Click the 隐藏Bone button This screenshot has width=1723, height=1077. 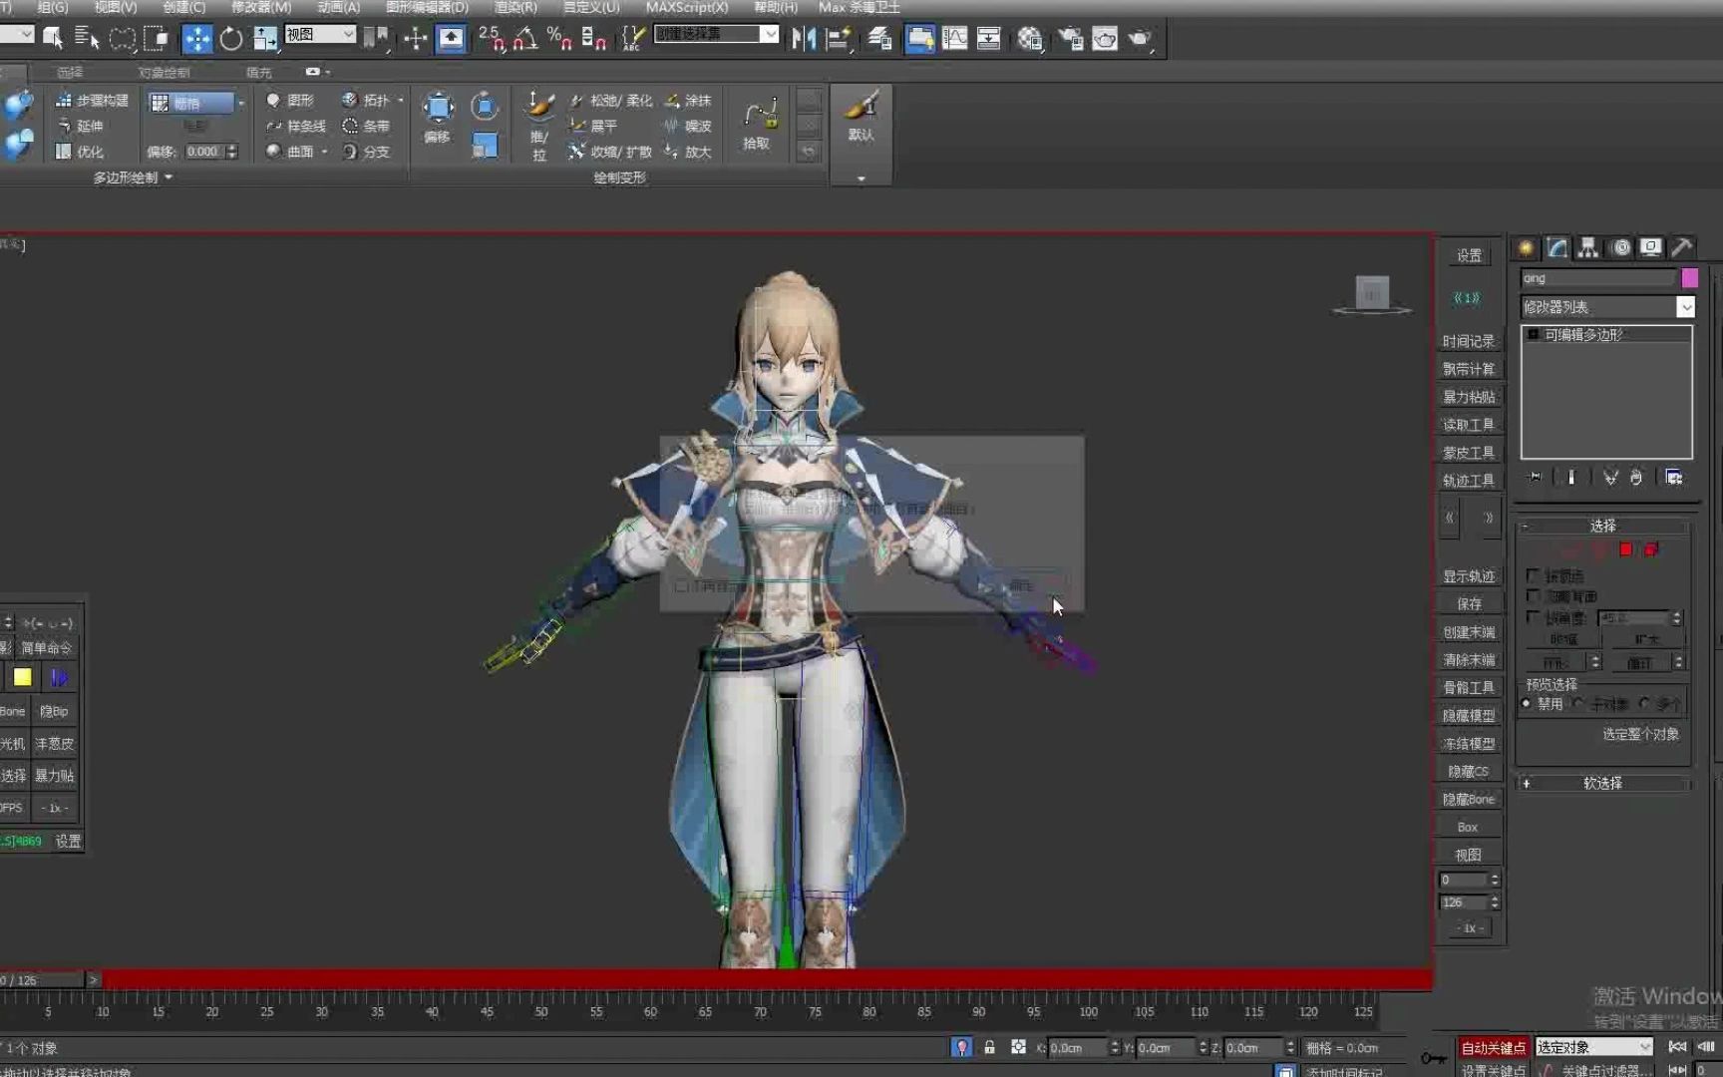(x=1468, y=800)
